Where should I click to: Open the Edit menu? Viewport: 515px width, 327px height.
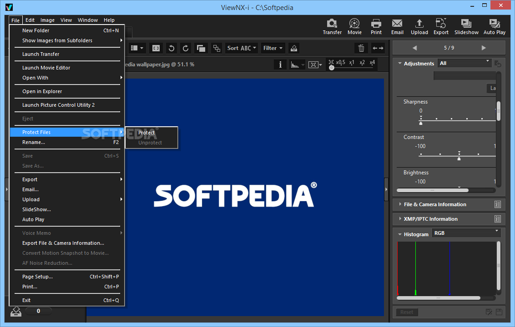click(30, 20)
